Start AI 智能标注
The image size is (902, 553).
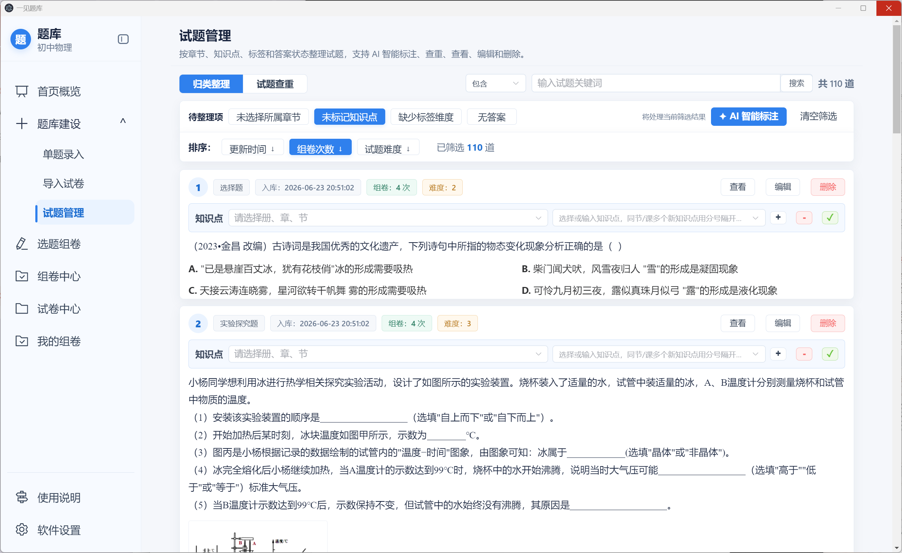(x=748, y=116)
